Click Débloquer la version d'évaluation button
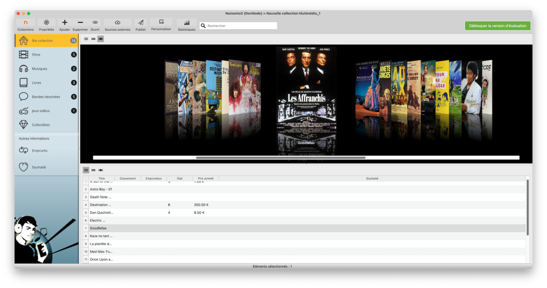The image size is (547, 288). [x=498, y=26]
